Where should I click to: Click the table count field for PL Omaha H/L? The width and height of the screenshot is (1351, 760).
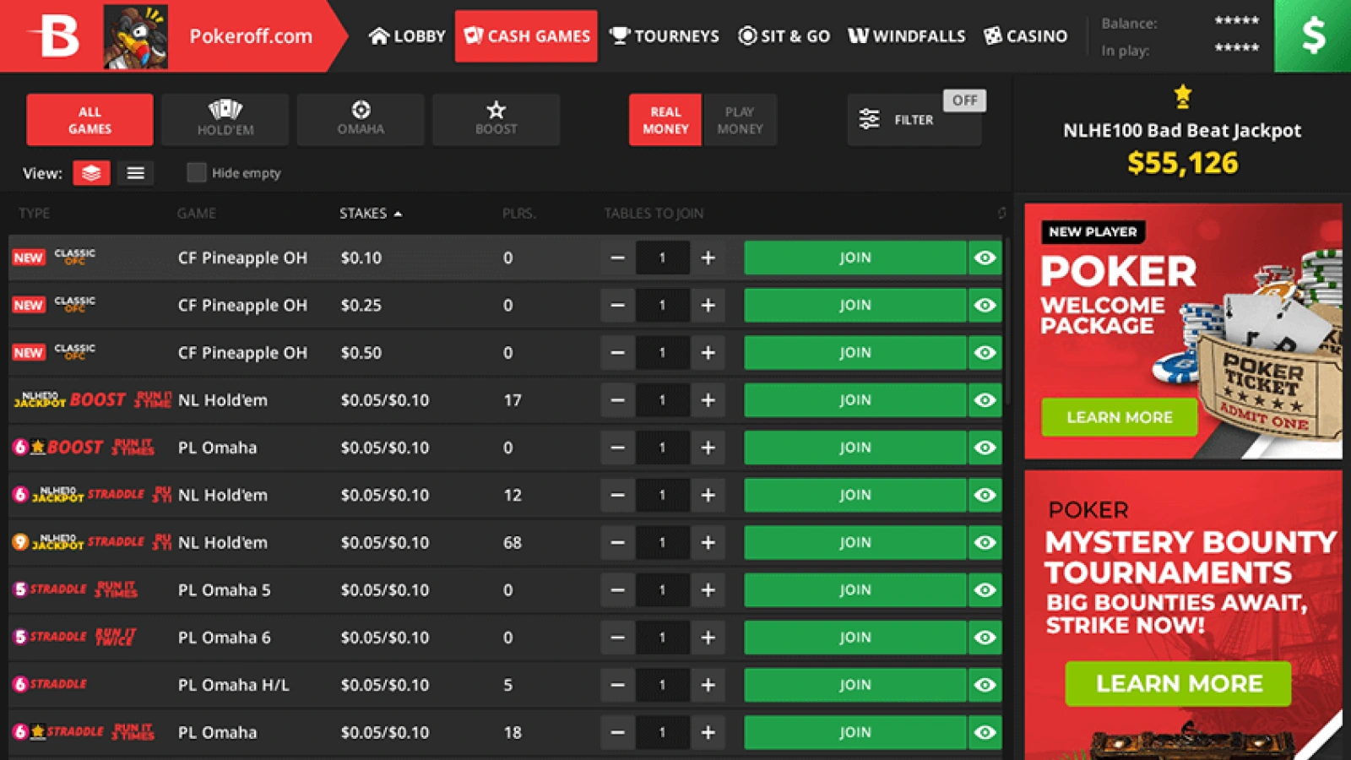tap(663, 685)
